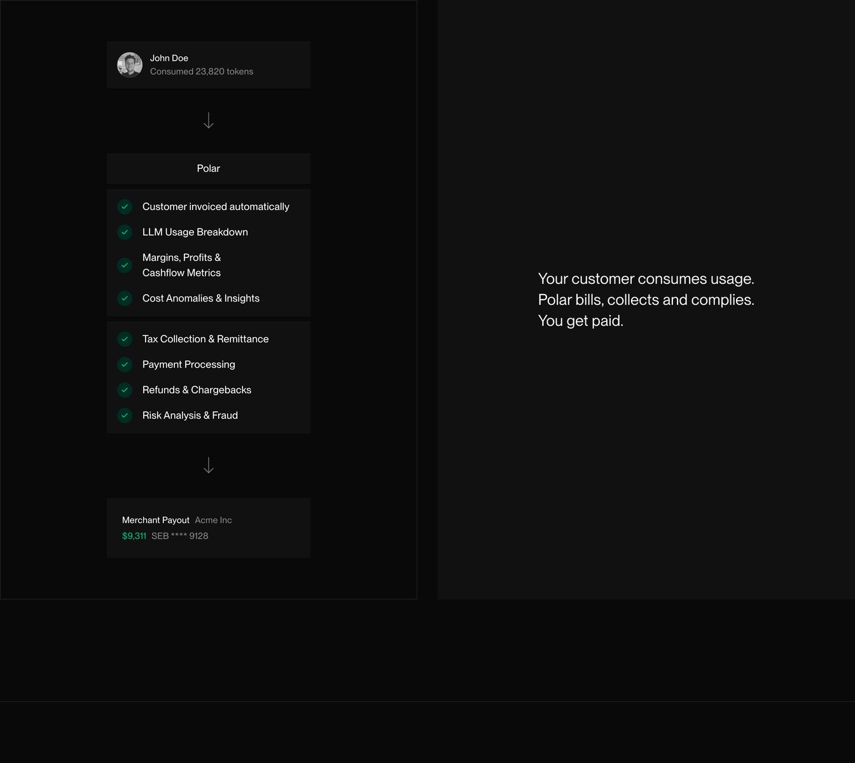Viewport: 855px width, 763px height.
Task: Click the green $9,311 payout amount
Action: point(134,536)
